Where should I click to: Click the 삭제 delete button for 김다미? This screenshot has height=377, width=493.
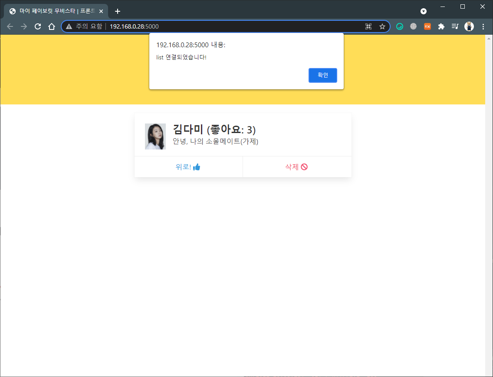coord(297,167)
